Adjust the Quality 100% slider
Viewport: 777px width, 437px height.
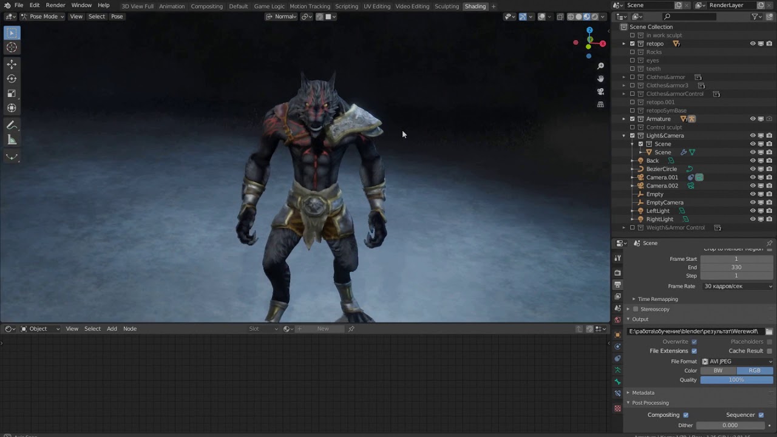pyautogui.click(x=737, y=380)
